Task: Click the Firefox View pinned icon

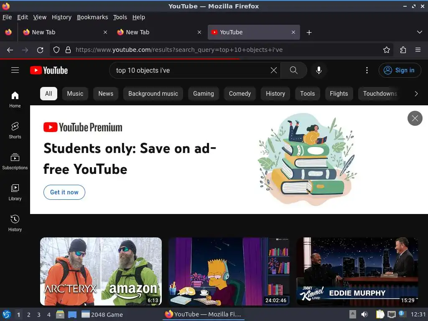Action: (x=8, y=32)
